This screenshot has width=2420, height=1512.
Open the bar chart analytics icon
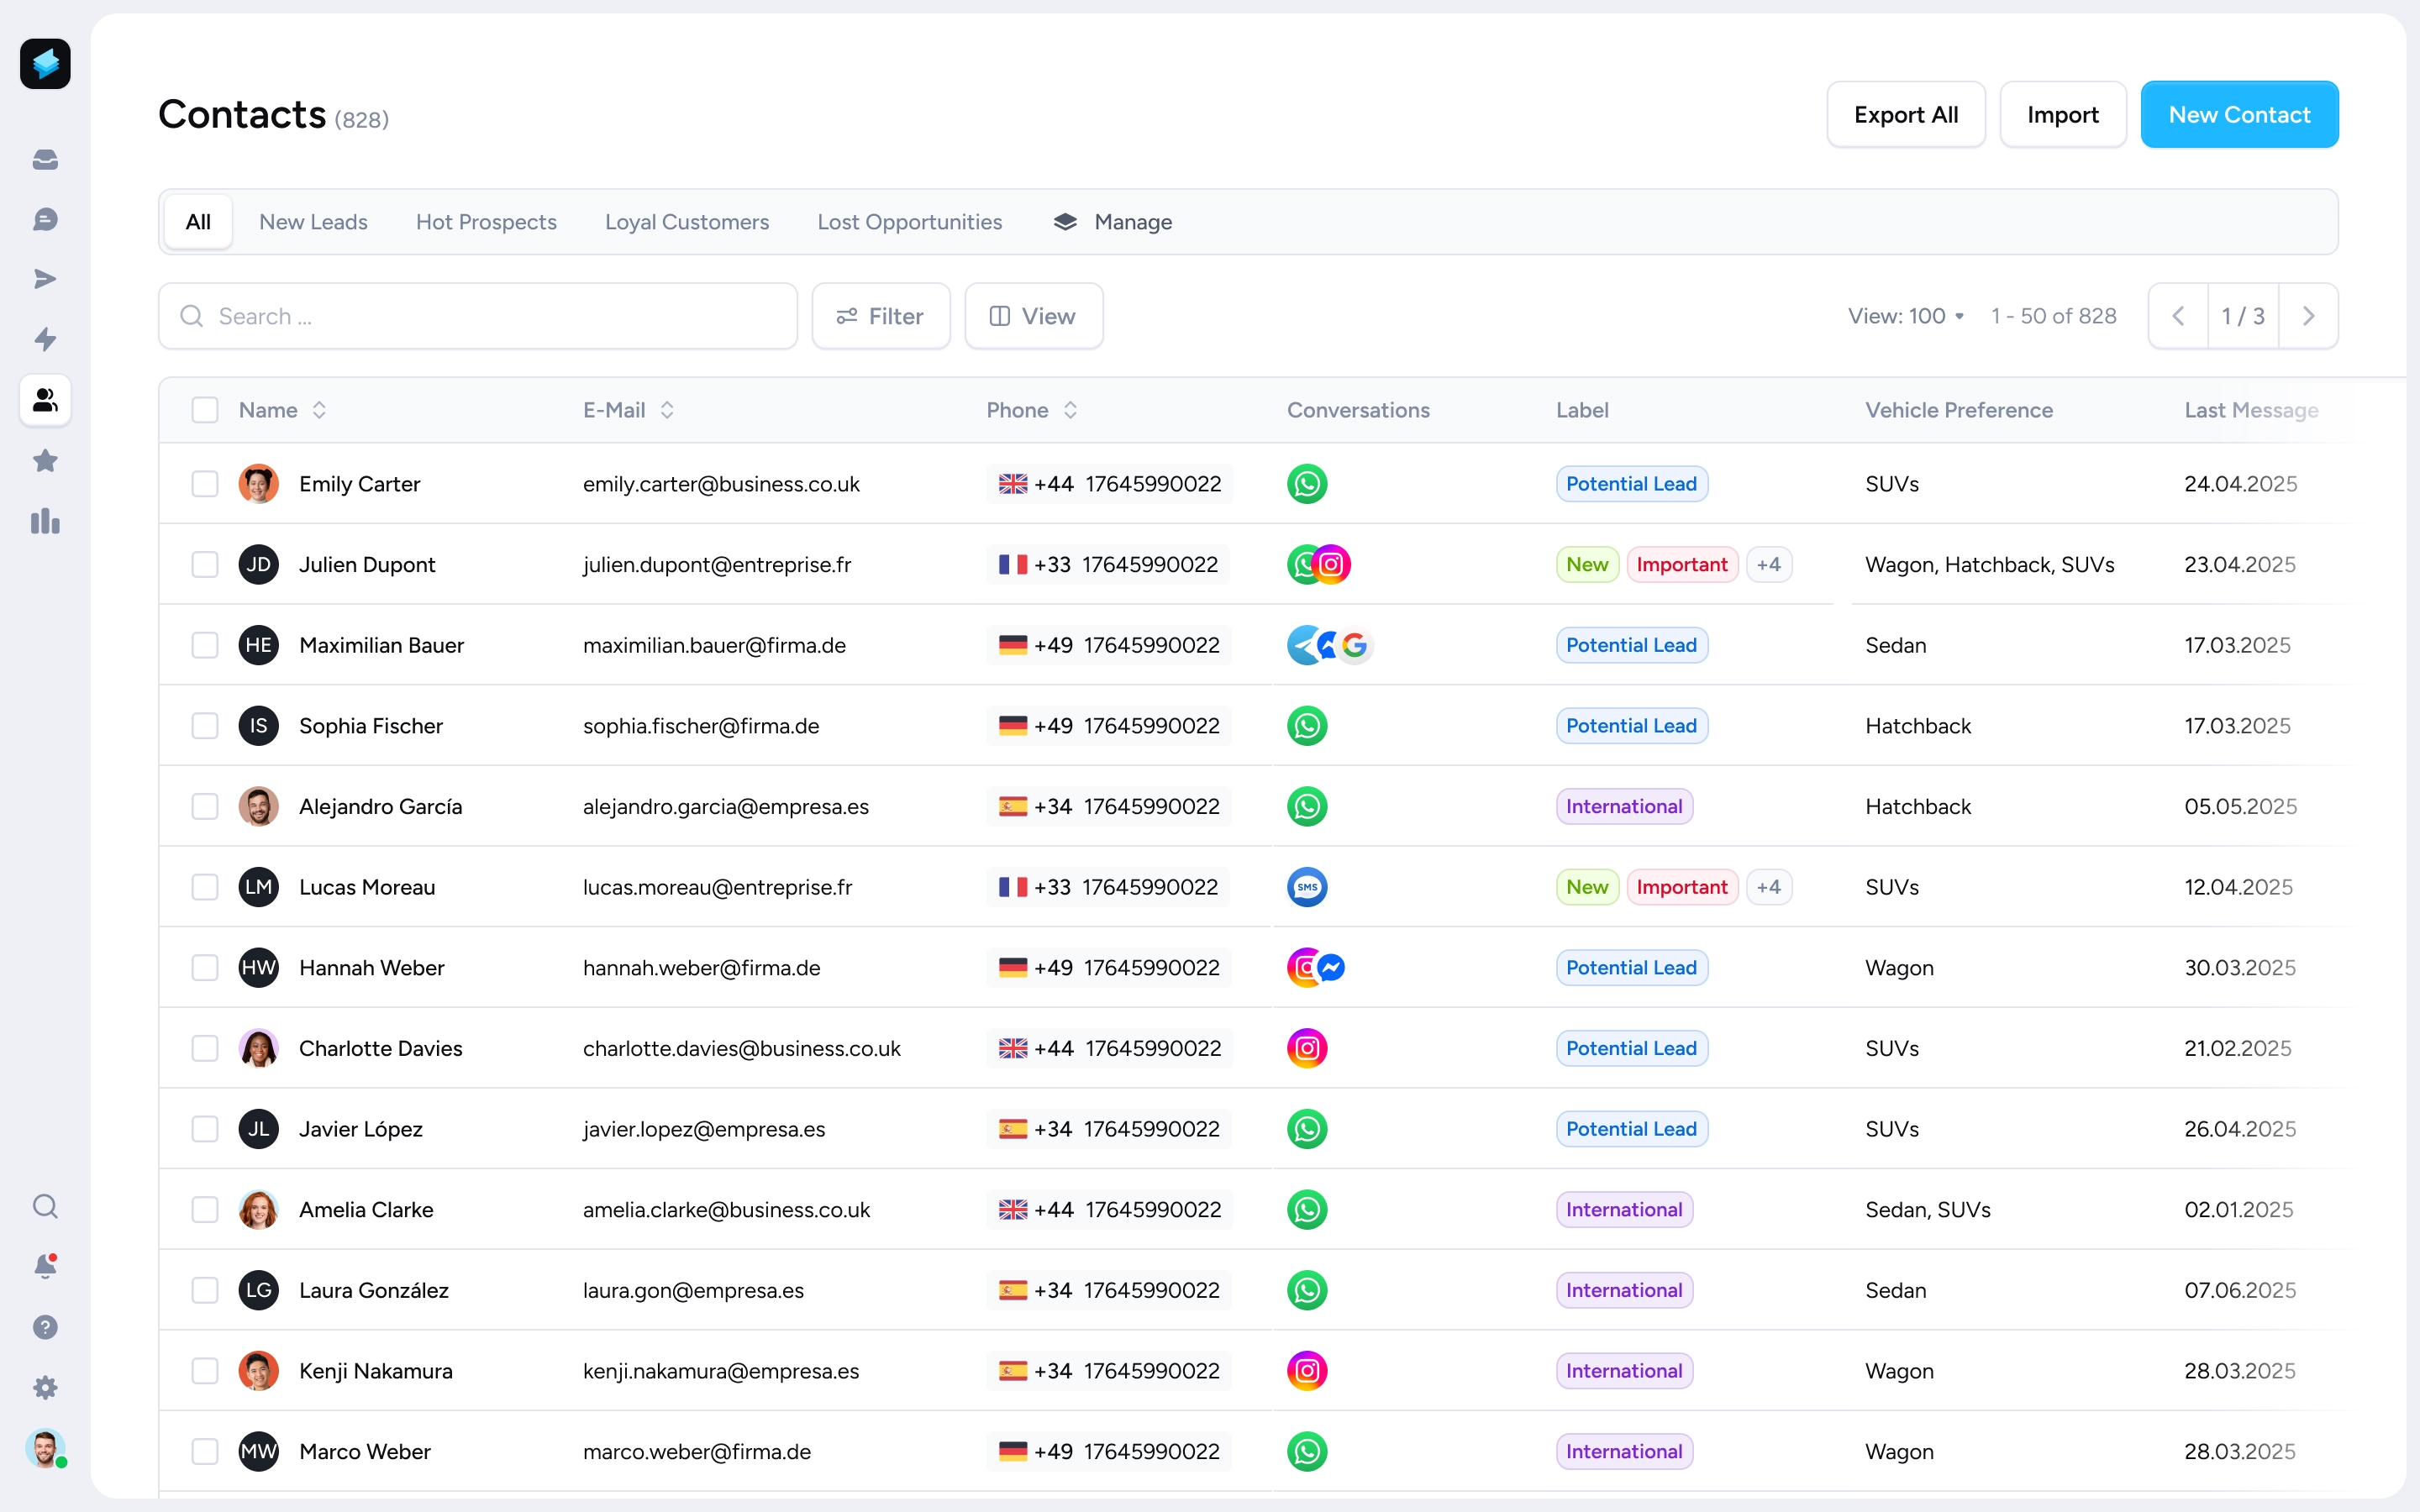45,521
